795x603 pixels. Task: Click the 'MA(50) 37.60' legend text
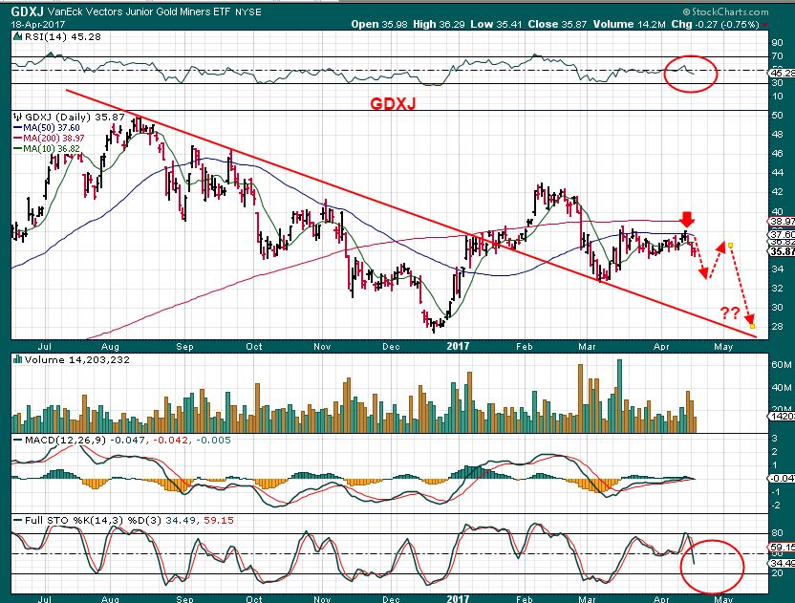point(52,128)
